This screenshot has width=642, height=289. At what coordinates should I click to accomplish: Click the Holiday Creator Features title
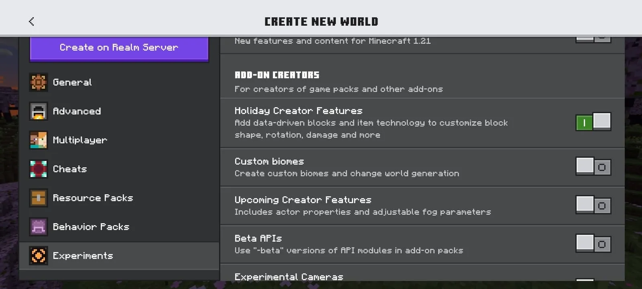tap(299, 111)
